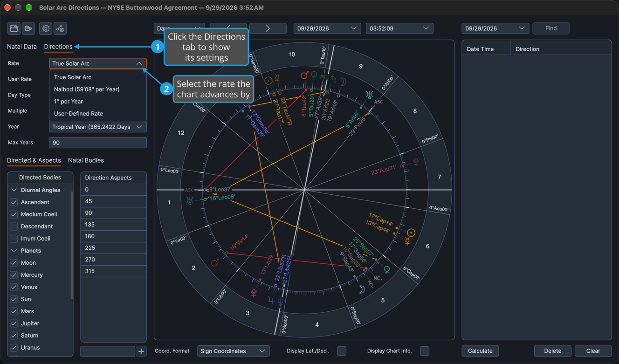Open the Tropical Year dropdown
The width and height of the screenshot is (619, 364).
[x=98, y=127]
